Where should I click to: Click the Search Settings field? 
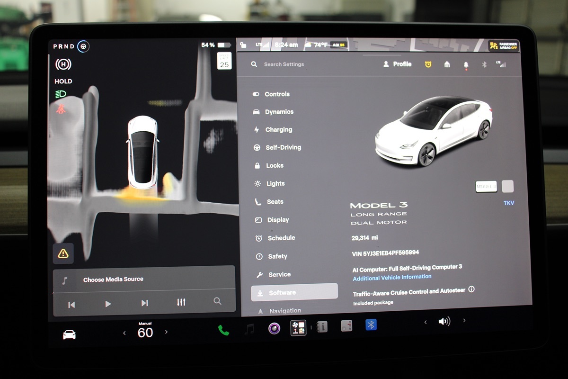(284, 64)
